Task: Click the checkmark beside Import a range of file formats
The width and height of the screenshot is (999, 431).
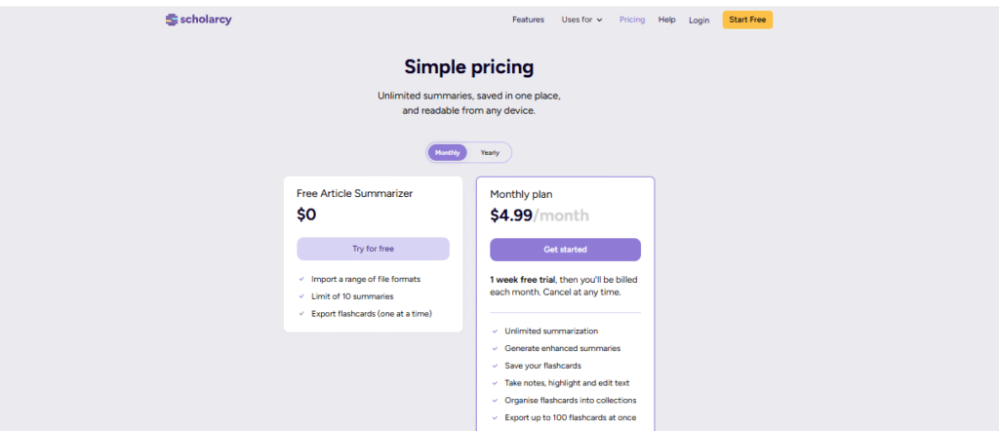Action: (x=301, y=279)
